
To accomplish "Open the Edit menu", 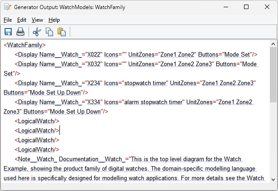I will [22, 20].
